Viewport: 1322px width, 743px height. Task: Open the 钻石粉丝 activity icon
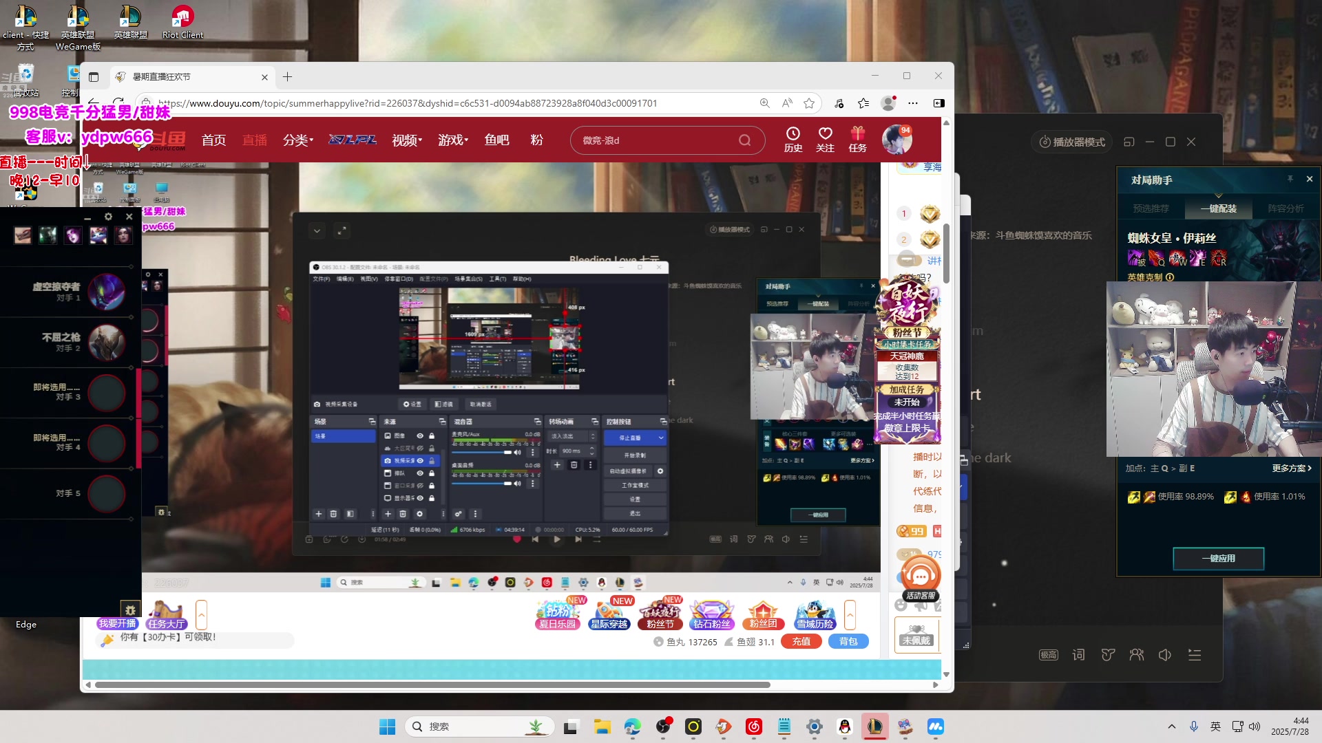pos(712,614)
